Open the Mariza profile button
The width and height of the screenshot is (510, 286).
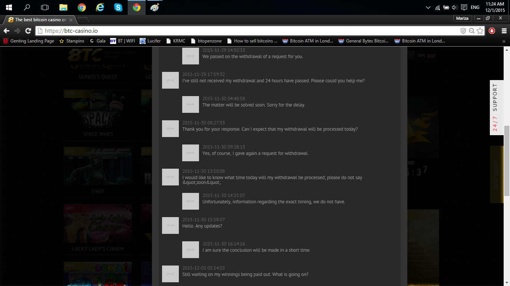click(x=462, y=18)
